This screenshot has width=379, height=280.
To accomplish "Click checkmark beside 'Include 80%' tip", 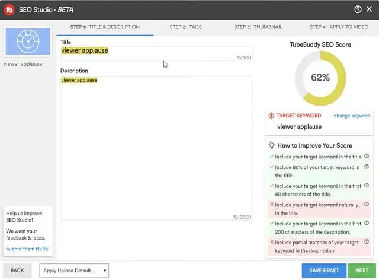I will click(272, 167).
